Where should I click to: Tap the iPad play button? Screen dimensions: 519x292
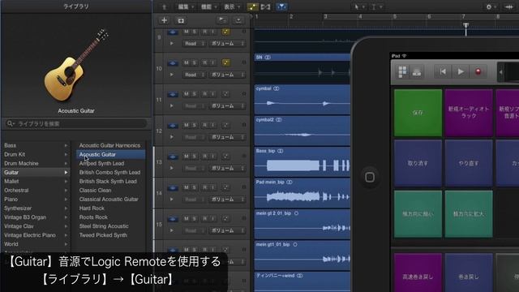461,71
